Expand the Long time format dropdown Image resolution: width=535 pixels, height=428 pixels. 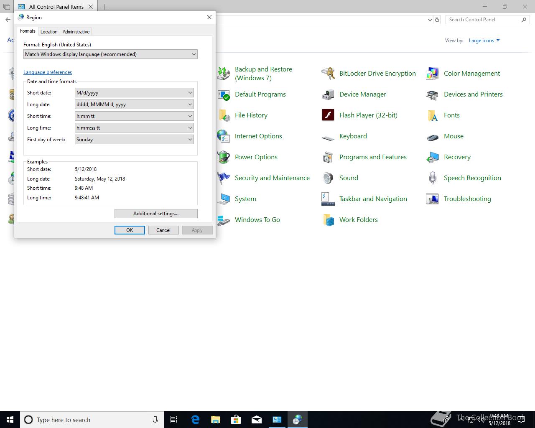click(134, 128)
